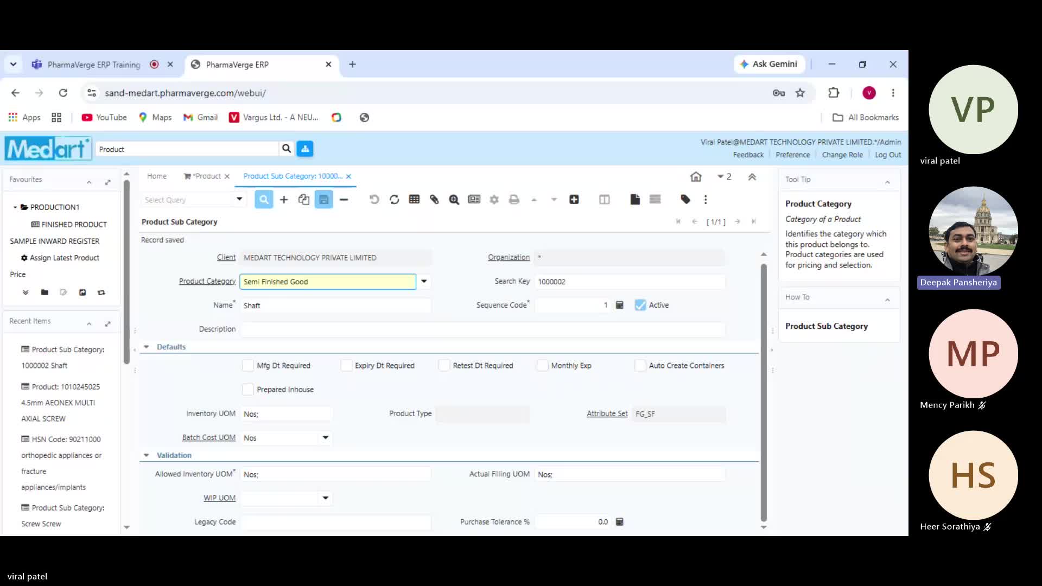Collapse the Defaults section
This screenshot has width=1042, height=586.
pyautogui.click(x=146, y=347)
